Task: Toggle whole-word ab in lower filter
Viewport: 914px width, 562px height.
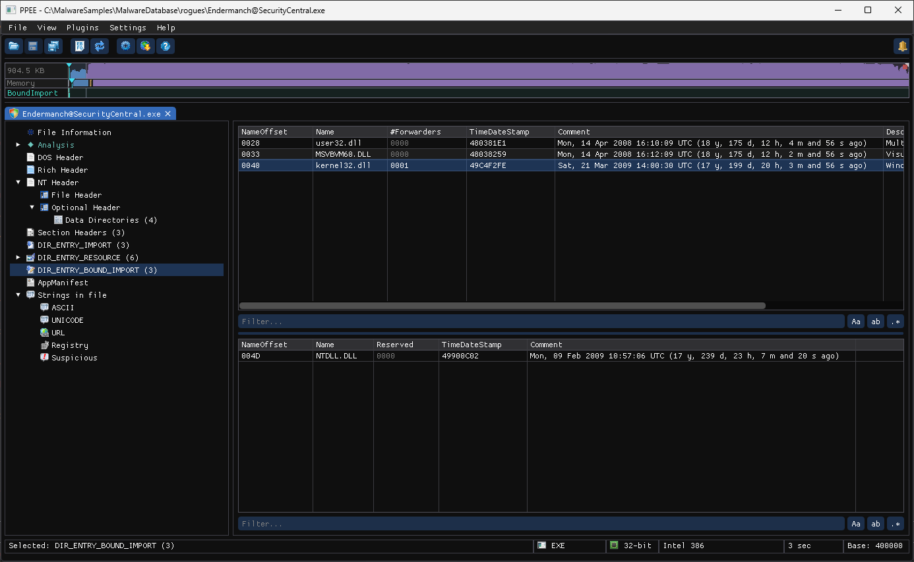Action: coord(876,524)
